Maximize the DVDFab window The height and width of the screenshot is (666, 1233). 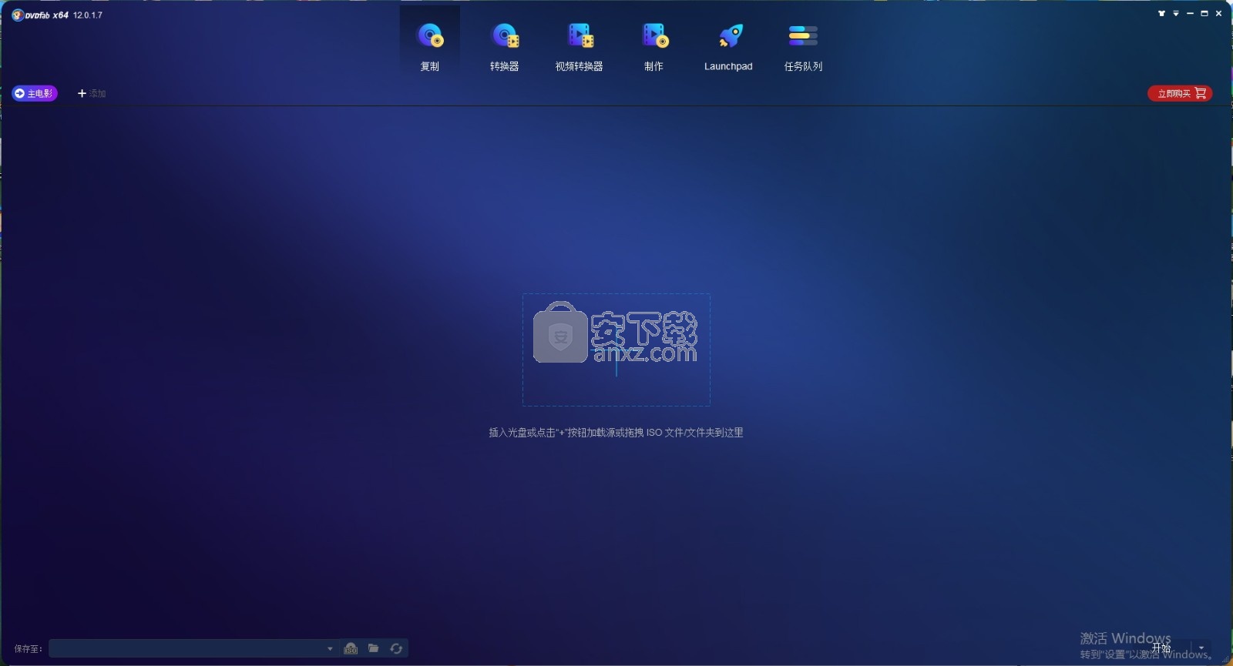tap(1204, 13)
